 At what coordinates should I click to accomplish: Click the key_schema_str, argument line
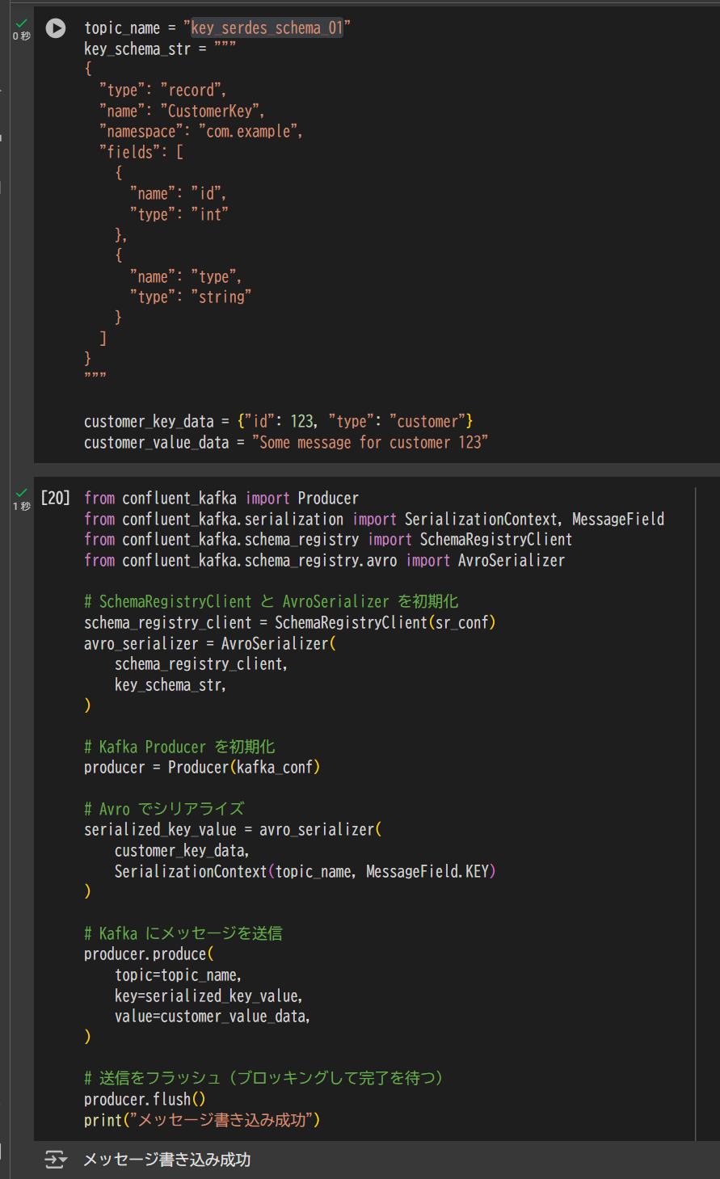[x=171, y=684]
